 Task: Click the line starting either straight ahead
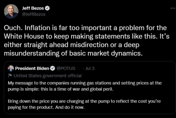point(71,45)
